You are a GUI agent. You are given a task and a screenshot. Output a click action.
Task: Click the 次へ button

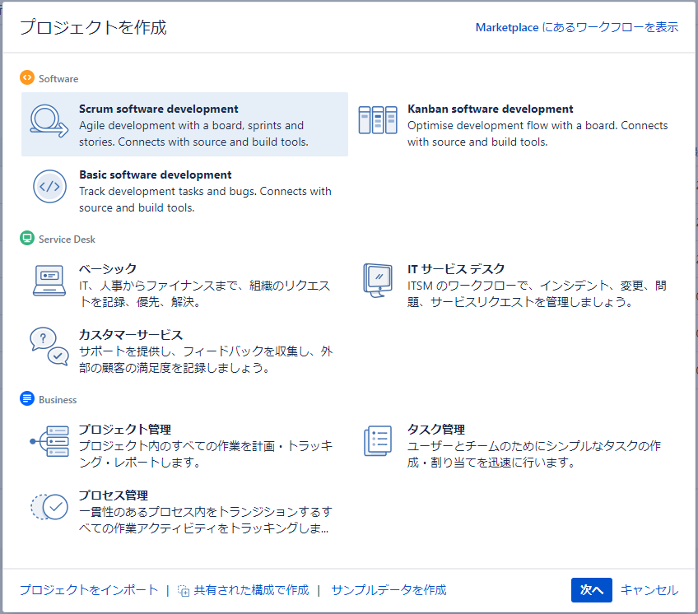[592, 590]
